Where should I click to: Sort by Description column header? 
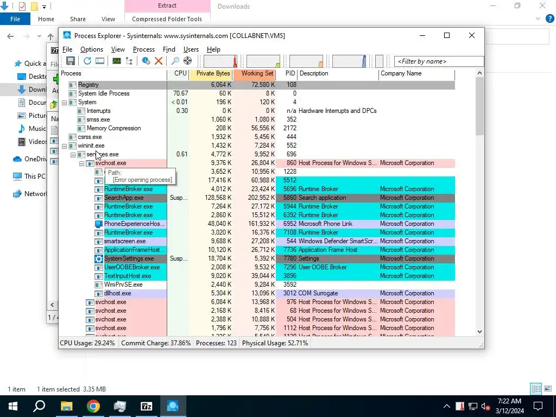coord(338,73)
